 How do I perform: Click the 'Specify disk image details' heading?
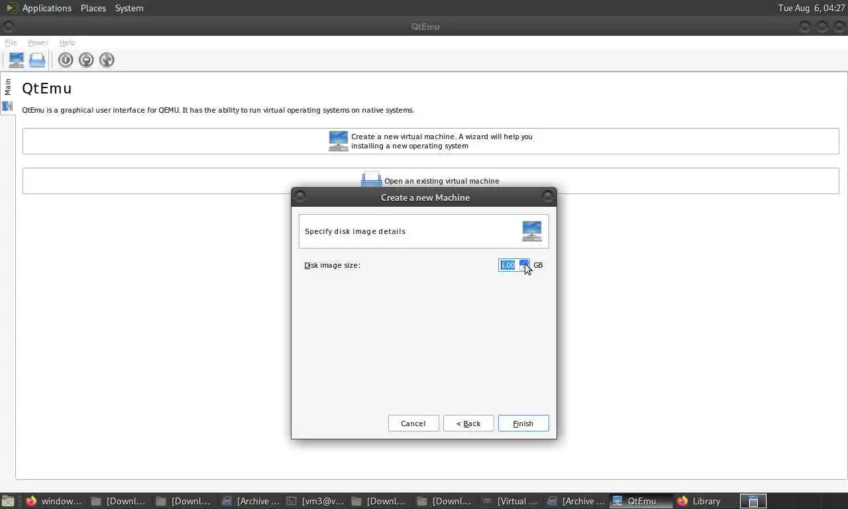coord(355,231)
